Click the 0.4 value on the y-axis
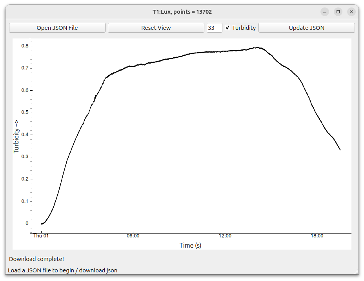The height and width of the screenshot is (281, 364). [25, 135]
